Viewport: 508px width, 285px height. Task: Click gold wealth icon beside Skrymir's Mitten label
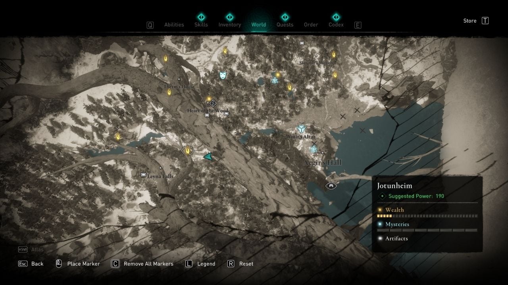(334, 55)
